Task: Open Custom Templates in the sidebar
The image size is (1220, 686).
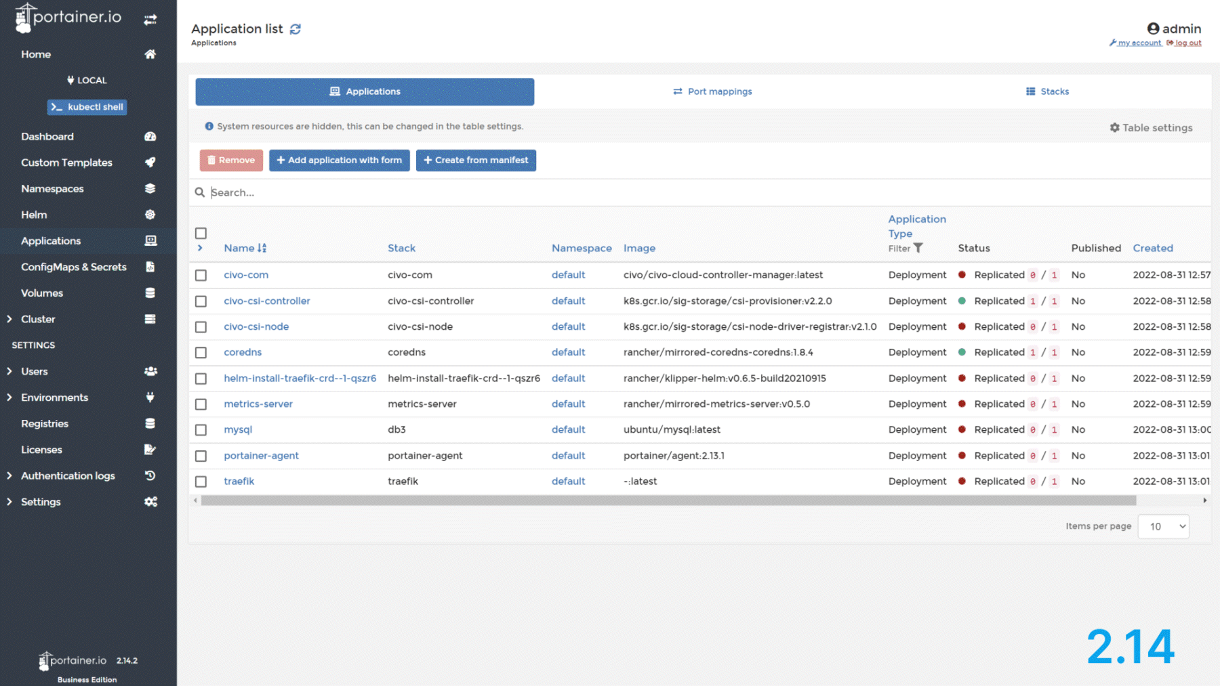Action: 66,163
